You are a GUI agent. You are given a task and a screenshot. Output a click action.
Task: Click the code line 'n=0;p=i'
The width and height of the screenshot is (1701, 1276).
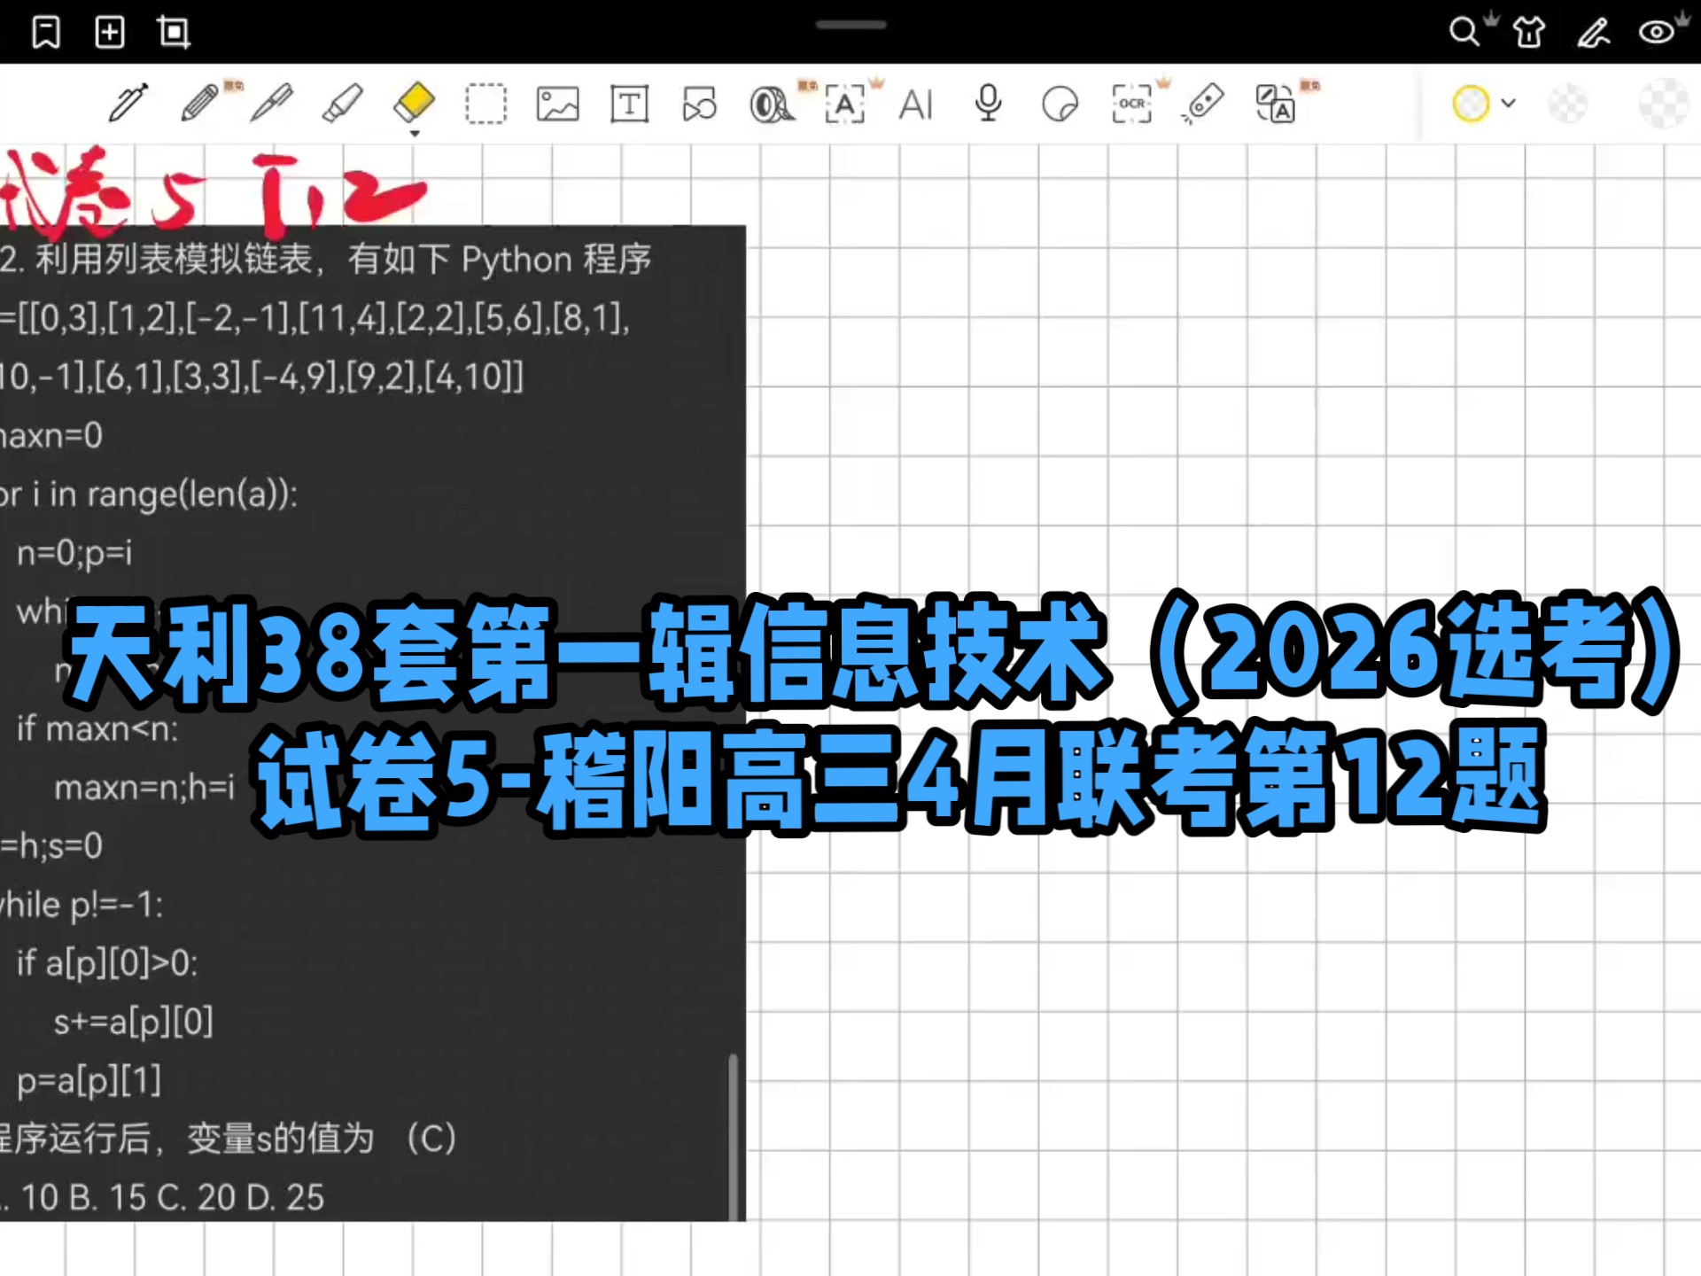pos(74,553)
